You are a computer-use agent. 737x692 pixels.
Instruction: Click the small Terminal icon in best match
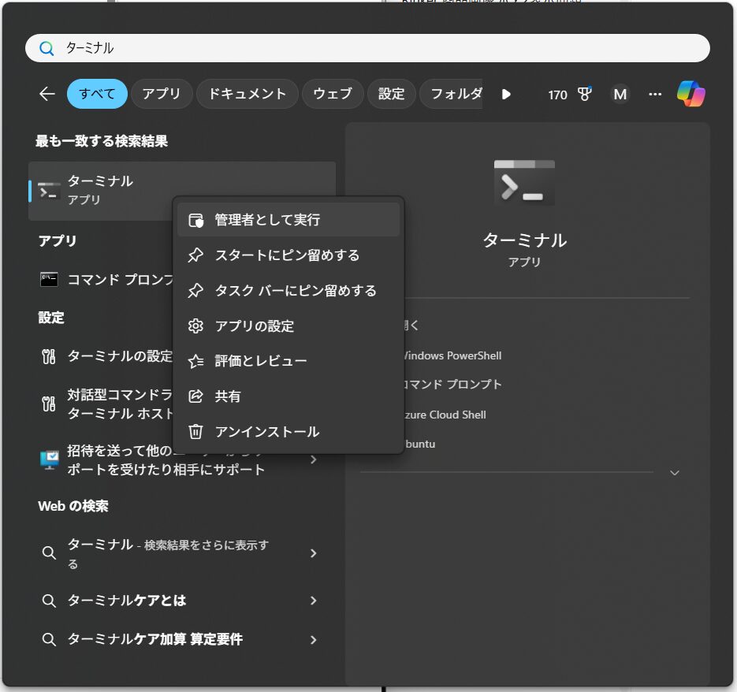[x=49, y=192]
